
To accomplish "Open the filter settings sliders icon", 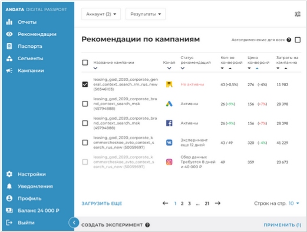I will [298, 14].
